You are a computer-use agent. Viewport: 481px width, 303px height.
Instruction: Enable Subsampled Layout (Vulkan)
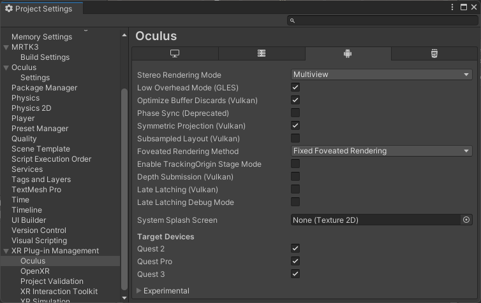pos(295,138)
